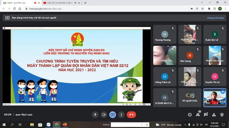
Task: Open more options three-dot menu in Meet
Action: point(121,115)
